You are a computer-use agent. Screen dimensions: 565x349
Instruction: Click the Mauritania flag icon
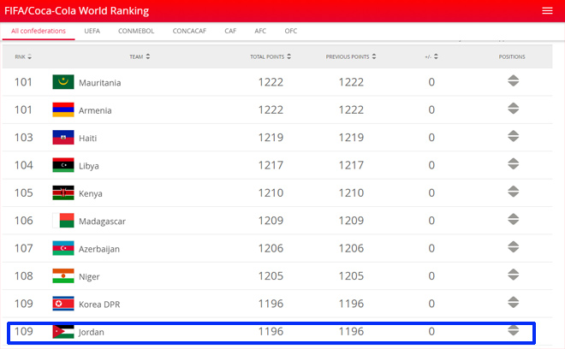pyautogui.click(x=62, y=82)
